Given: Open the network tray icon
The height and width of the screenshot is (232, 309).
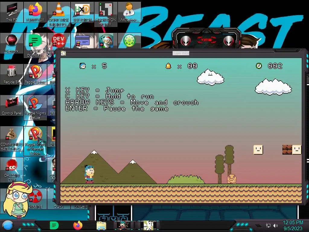Looking at the screenshot, I should pyautogui.click(x=268, y=225).
